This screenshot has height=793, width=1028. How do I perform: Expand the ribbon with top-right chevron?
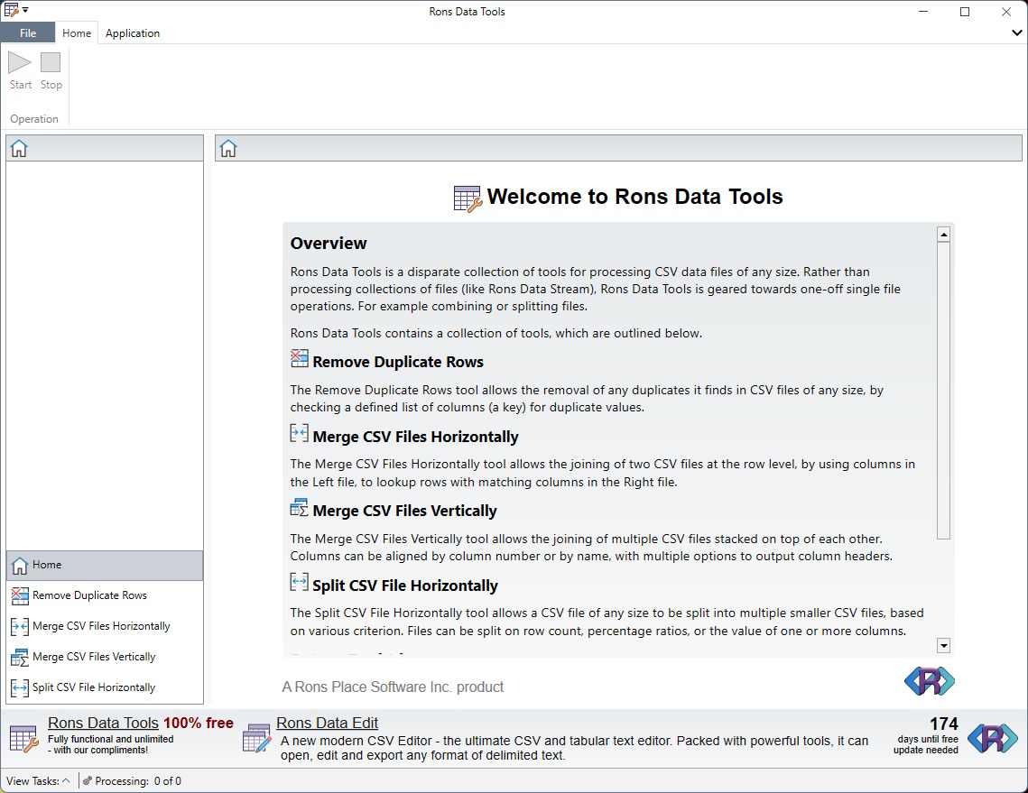coord(1017,33)
